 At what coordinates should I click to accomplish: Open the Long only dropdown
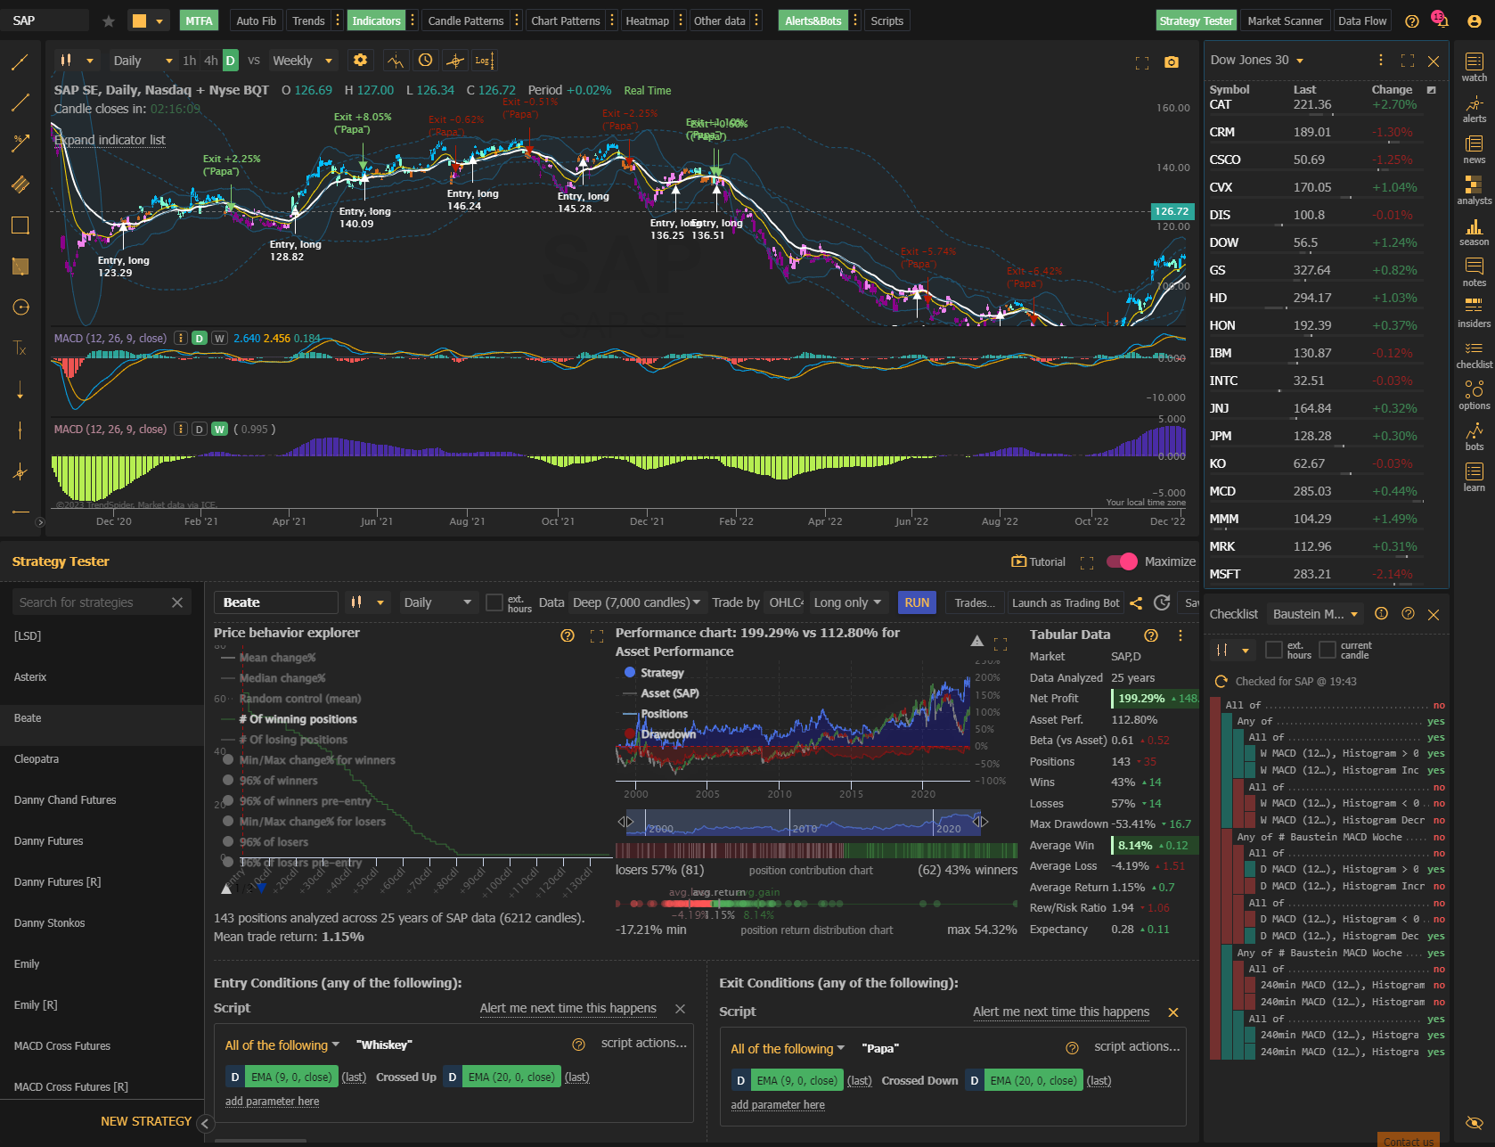847,602
